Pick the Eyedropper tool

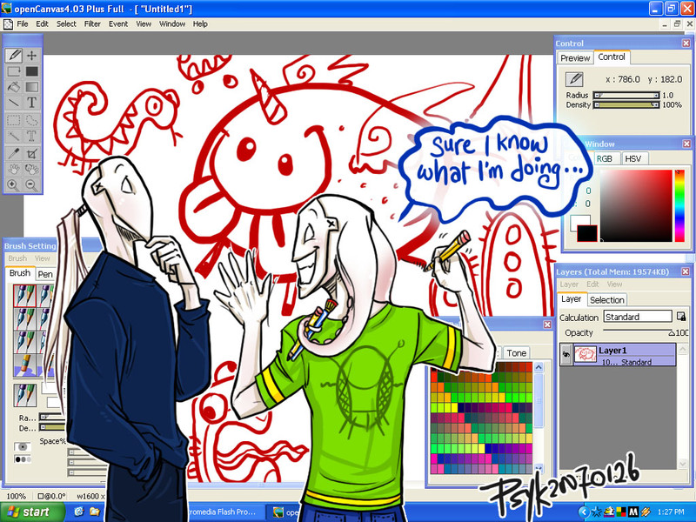point(14,154)
